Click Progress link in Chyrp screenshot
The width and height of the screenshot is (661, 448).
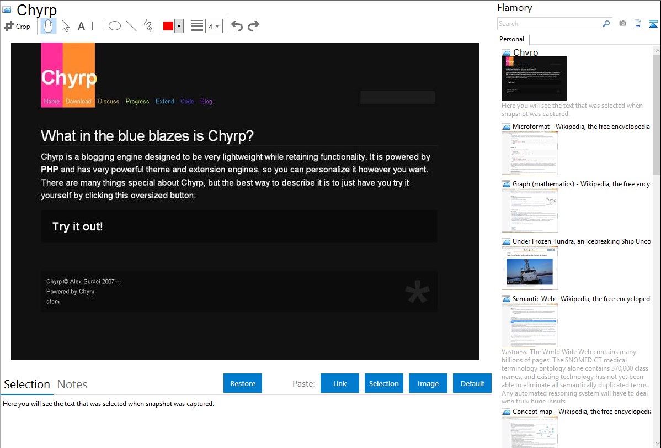(137, 101)
